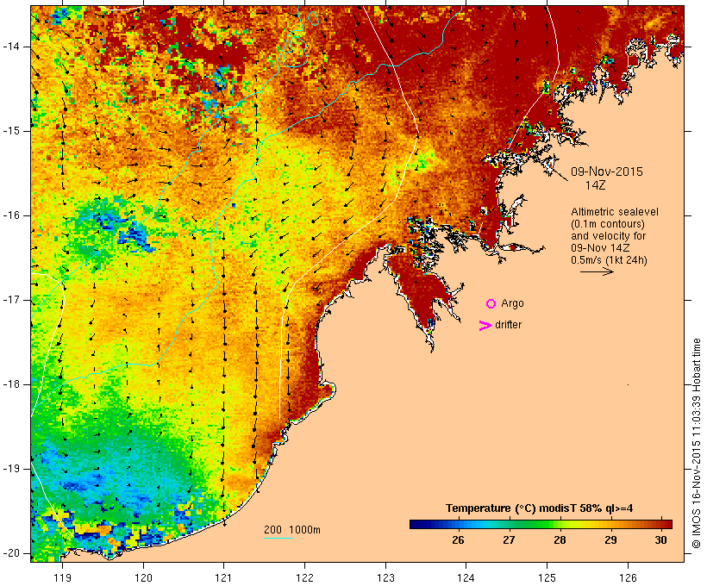Click 'Altimetric sealevel' text line
This screenshot has height=586, width=707.
pos(615,212)
